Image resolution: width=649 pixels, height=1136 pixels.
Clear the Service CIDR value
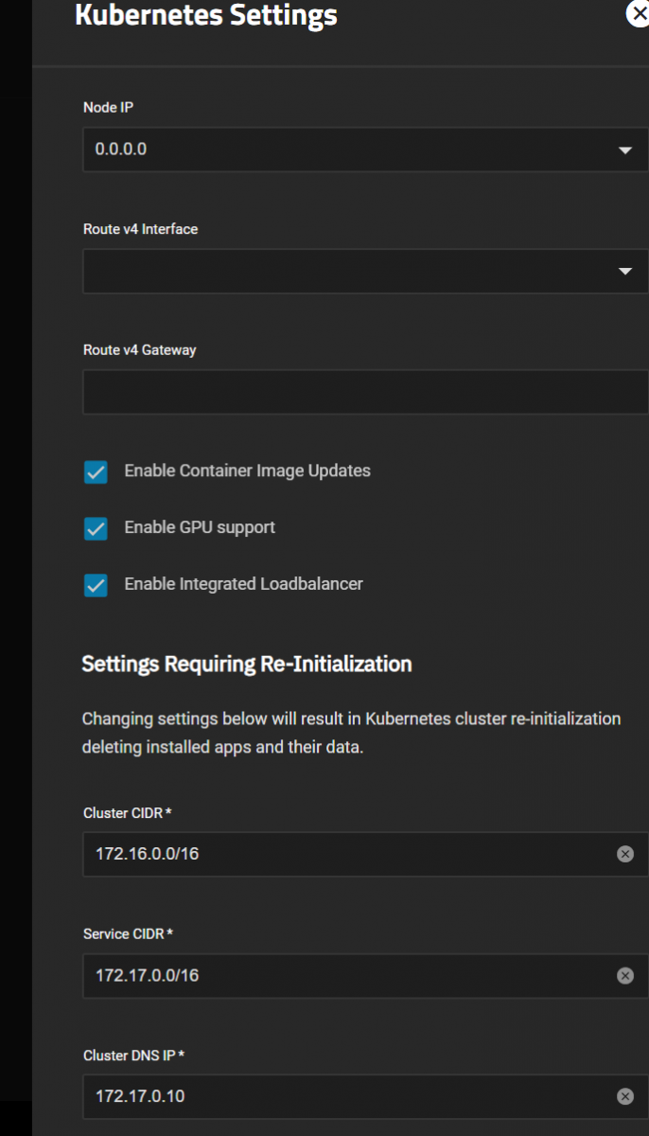click(x=625, y=975)
